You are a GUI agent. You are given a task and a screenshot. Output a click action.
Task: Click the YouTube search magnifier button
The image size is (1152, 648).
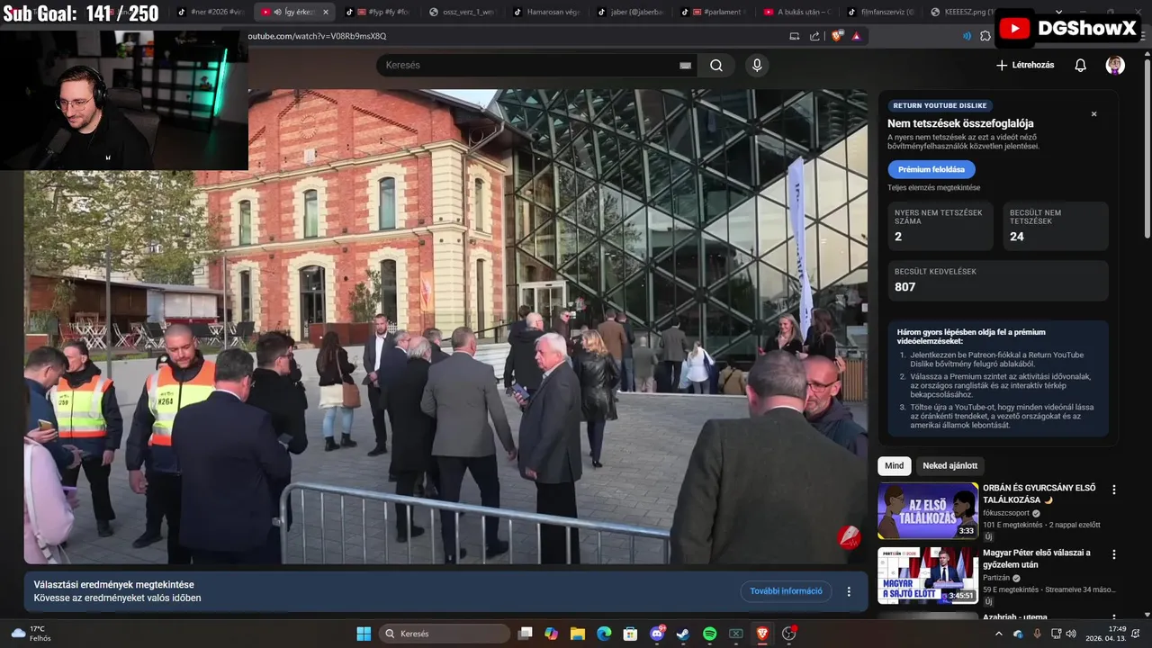point(716,65)
